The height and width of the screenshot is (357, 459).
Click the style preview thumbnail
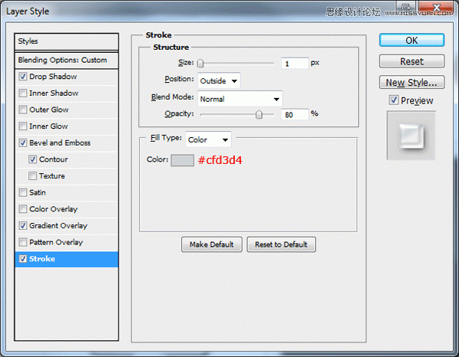(411, 136)
